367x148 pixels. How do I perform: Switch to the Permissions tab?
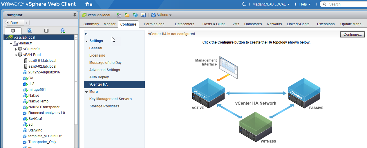coord(154,24)
